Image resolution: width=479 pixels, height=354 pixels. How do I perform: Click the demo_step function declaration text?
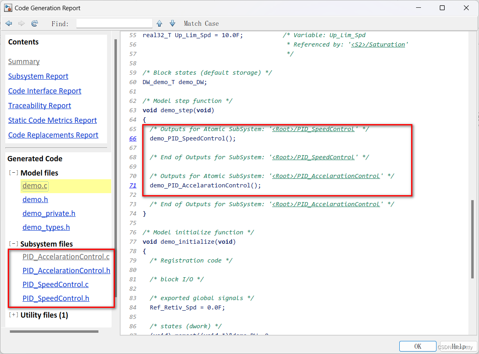click(179, 110)
